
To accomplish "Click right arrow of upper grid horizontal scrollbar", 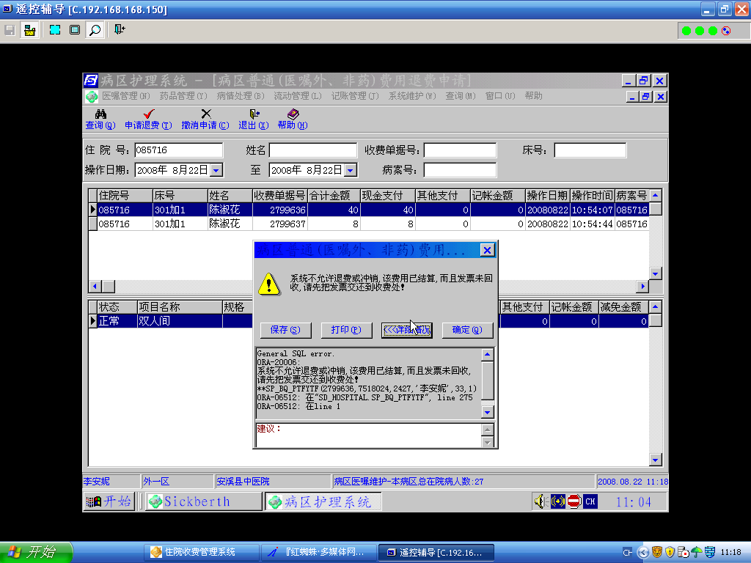I will click(x=642, y=287).
